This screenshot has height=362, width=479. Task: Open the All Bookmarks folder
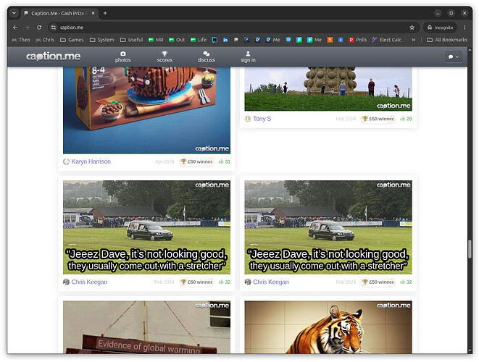(447, 40)
